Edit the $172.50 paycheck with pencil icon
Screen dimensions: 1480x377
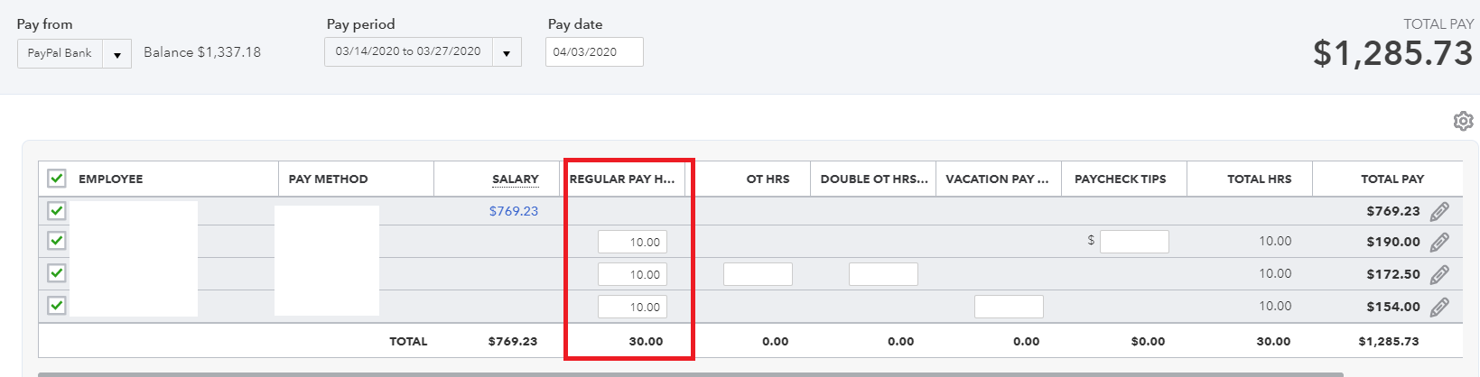click(1439, 274)
